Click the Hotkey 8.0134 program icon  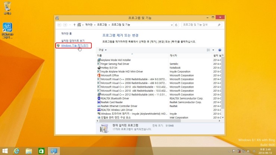click(x=99, y=68)
